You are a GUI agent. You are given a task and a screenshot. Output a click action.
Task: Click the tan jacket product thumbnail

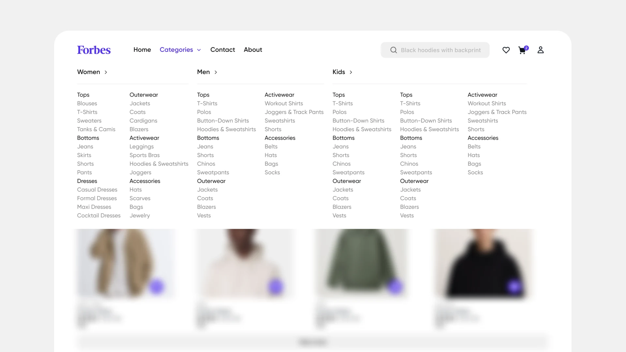click(126, 263)
